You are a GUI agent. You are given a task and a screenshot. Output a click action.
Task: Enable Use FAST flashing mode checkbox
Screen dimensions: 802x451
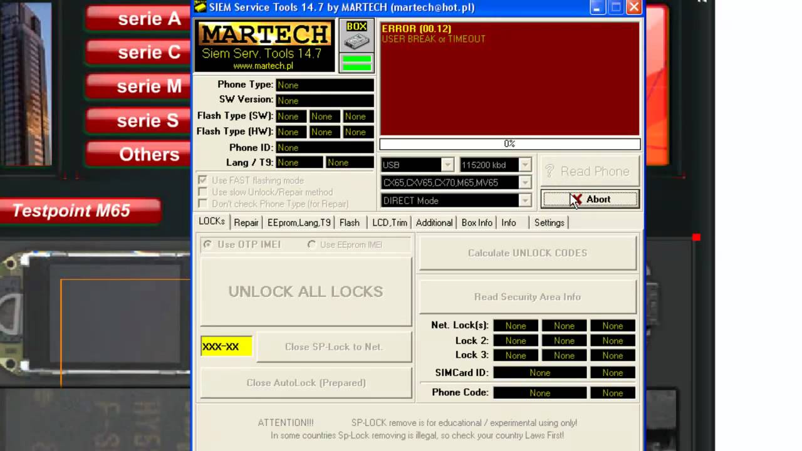(x=202, y=180)
